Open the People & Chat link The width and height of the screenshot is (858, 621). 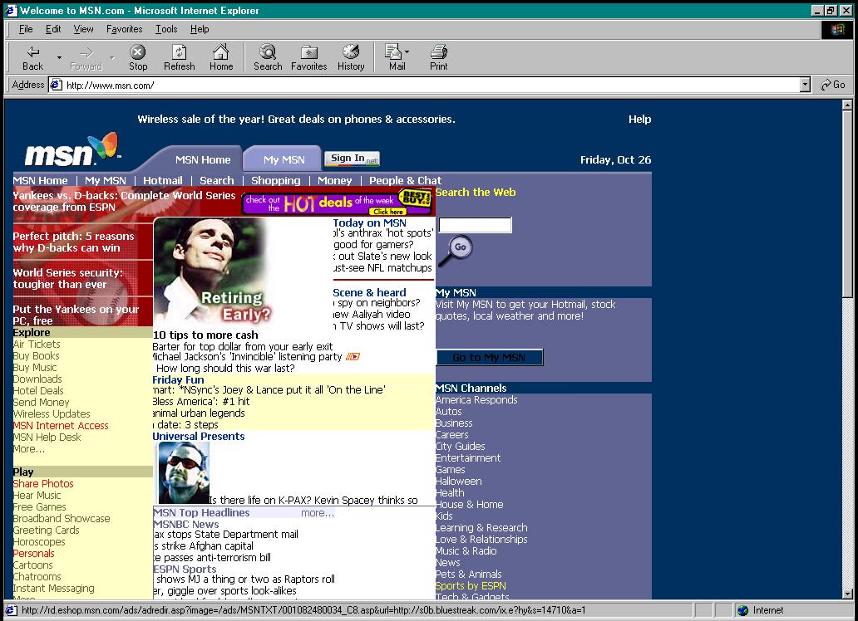tap(405, 180)
